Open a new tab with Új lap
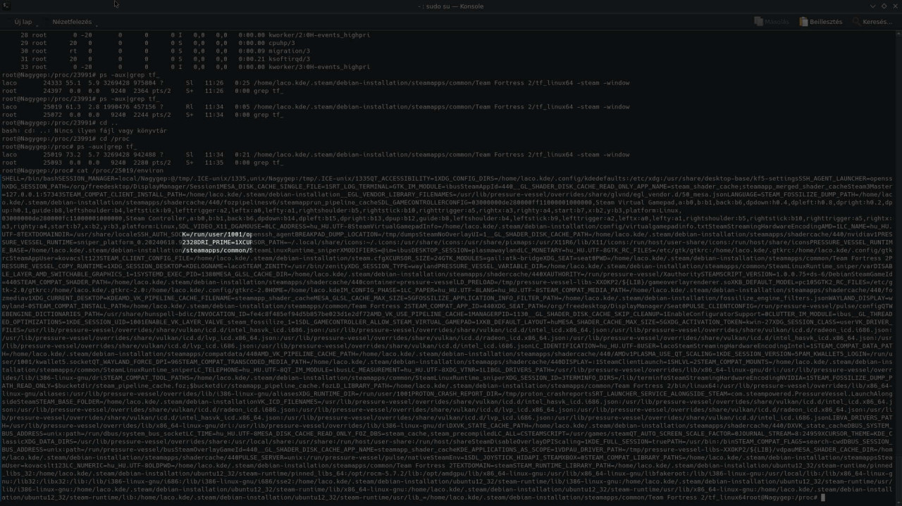 coord(23,22)
